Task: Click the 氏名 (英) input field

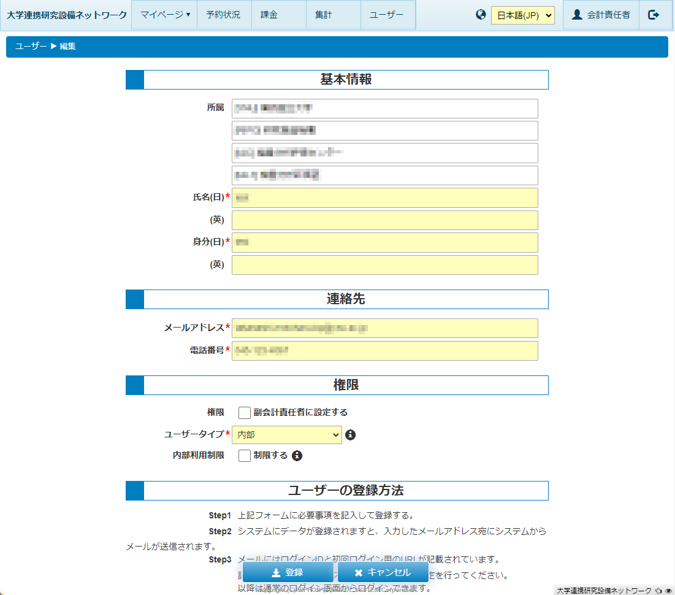Action: tap(385, 220)
